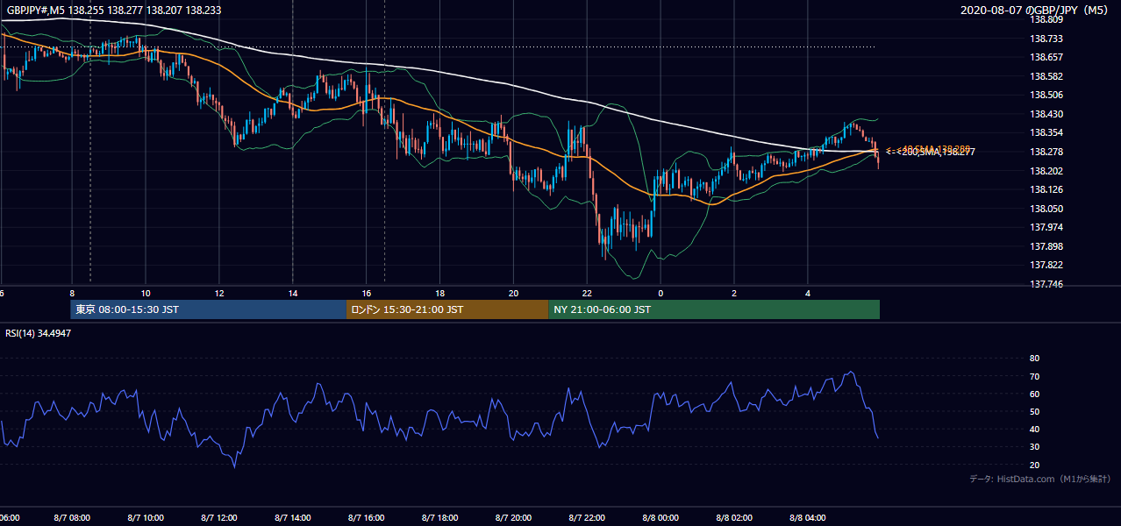The height and width of the screenshot is (526, 1121).
Task: Click price level 137.974 on axis
Action: [1047, 227]
